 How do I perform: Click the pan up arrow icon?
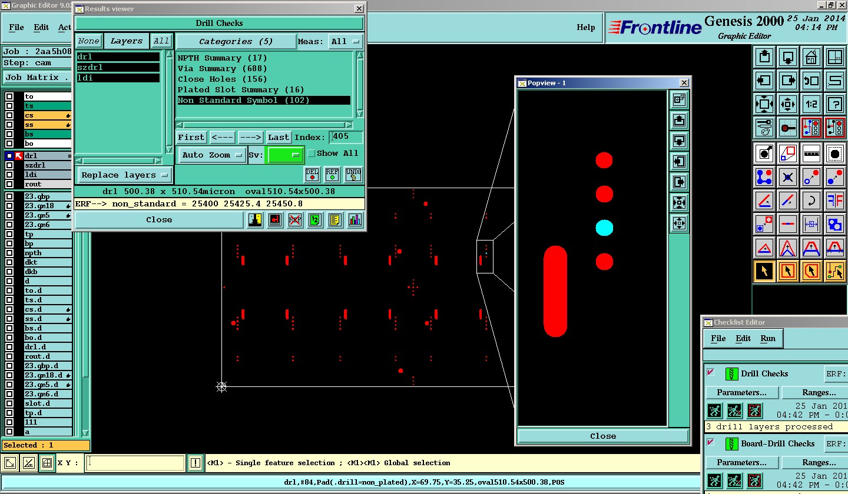coord(764,58)
